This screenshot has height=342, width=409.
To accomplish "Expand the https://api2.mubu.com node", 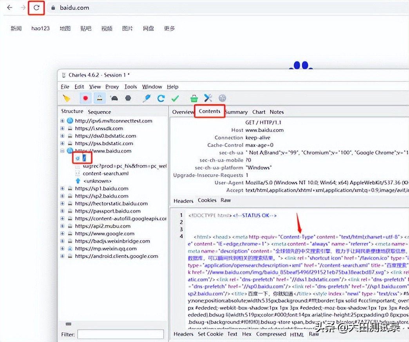I will coord(62,226).
